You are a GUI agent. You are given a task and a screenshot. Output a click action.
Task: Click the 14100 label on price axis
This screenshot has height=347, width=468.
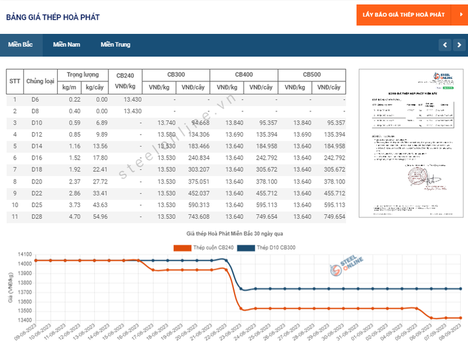[x=25, y=255]
